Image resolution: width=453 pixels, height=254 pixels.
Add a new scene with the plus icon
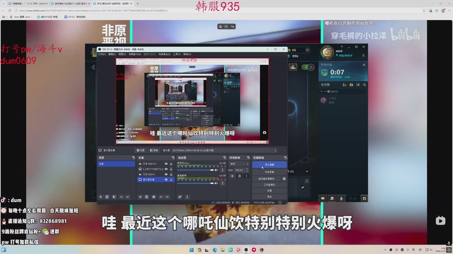click(x=101, y=197)
